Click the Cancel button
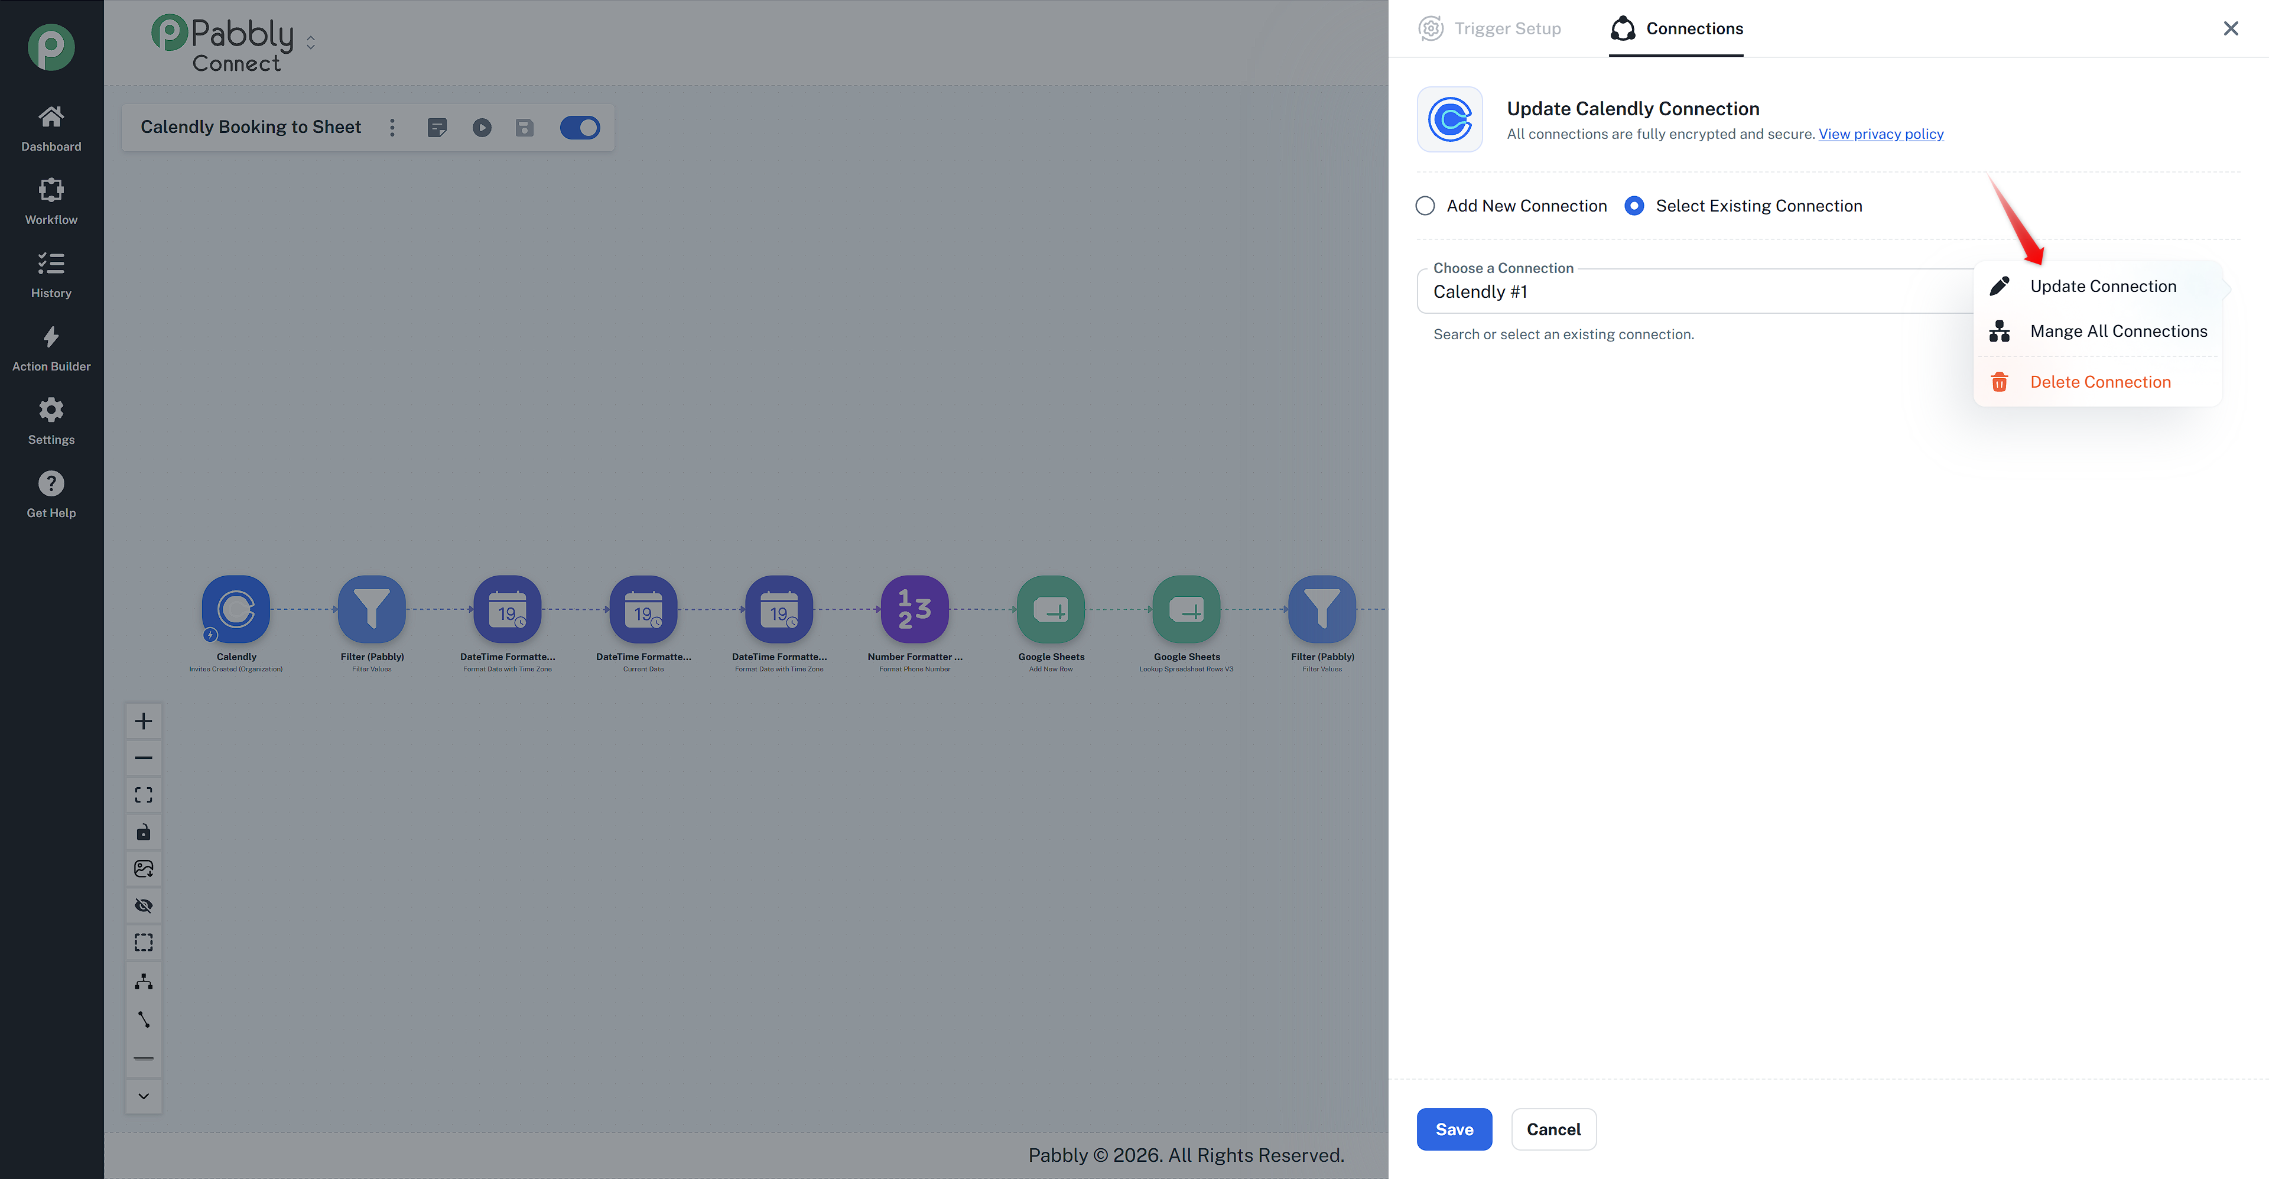 [x=1554, y=1130]
